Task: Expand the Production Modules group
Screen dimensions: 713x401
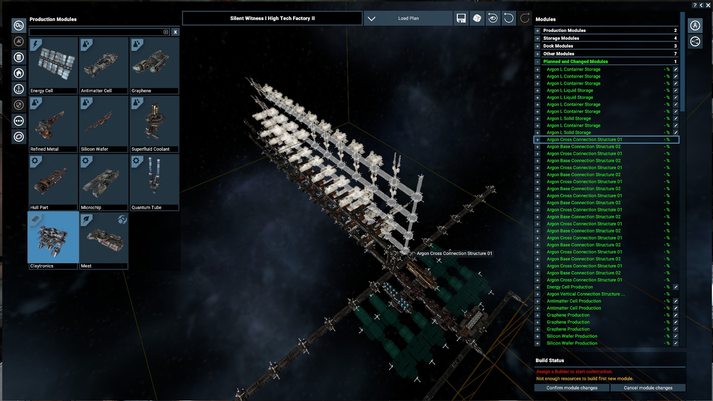Action: [x=537, y=30]
